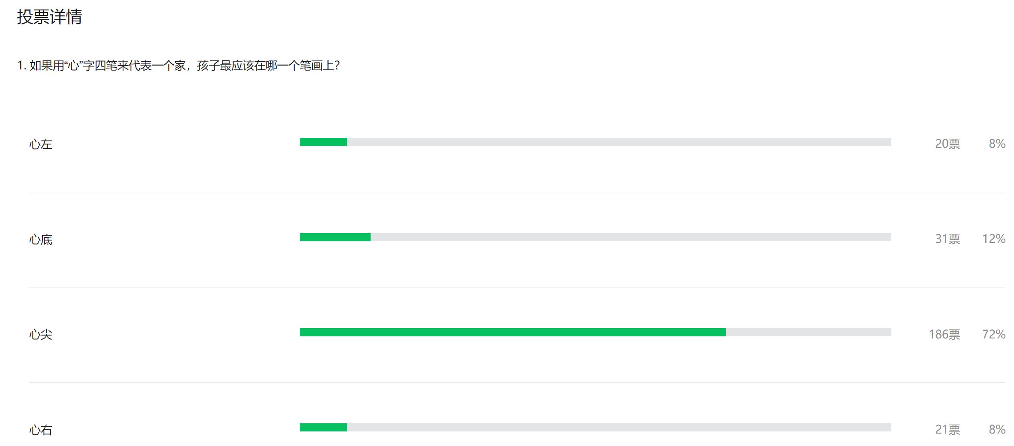Click the green bar for 心右
The width and height of the screenshot is (1014, 446).
pos(323,428)
